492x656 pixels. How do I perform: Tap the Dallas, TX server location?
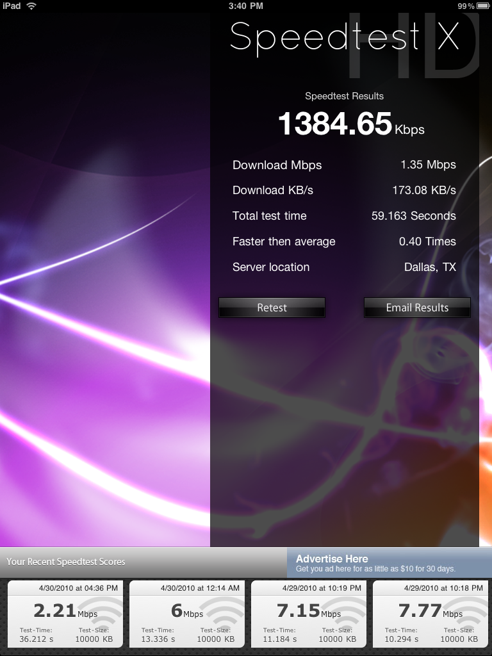[x=430, y=267]
